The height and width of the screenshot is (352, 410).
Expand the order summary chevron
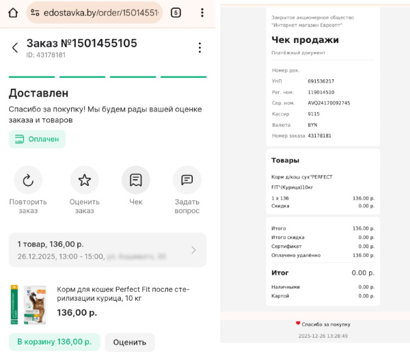(x=193, y=250)
